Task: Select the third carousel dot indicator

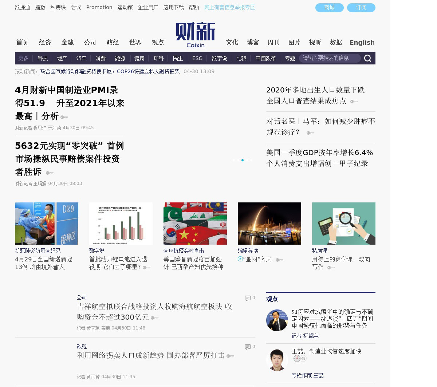Action: pyautogui.click(x=243, y=160)
